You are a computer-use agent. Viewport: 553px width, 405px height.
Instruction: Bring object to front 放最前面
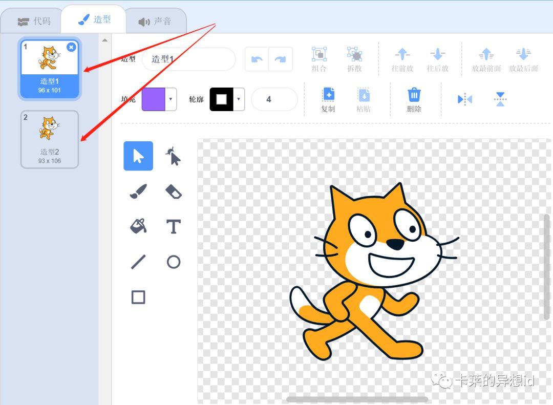486,59
